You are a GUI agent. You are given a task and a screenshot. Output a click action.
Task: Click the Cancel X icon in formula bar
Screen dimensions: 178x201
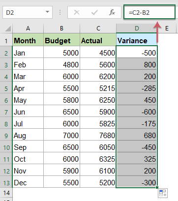(77, 12)
